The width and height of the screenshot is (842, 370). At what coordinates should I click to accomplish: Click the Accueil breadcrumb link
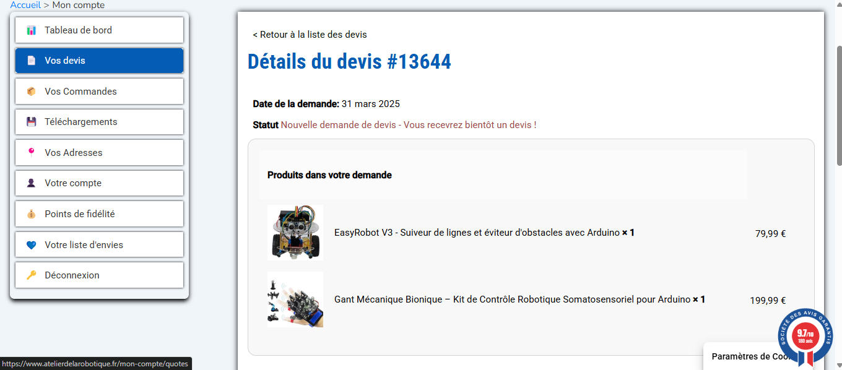pyautogui.click(x=25, y=5)
